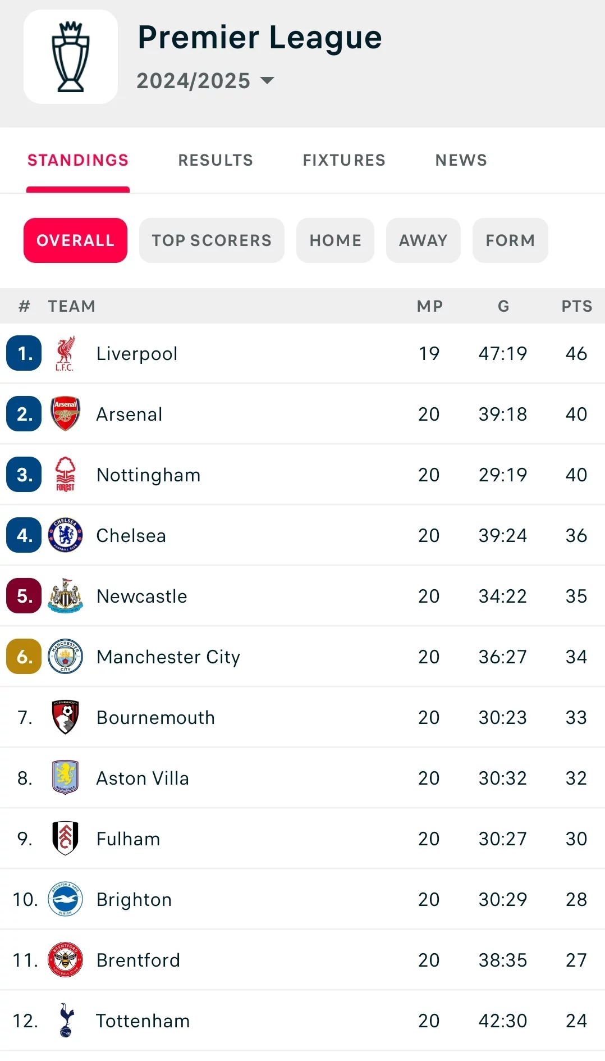The height and width of the screenshot is (1061, 605).
Task: Tap the Manchester City badge
Action: point(65,657)
